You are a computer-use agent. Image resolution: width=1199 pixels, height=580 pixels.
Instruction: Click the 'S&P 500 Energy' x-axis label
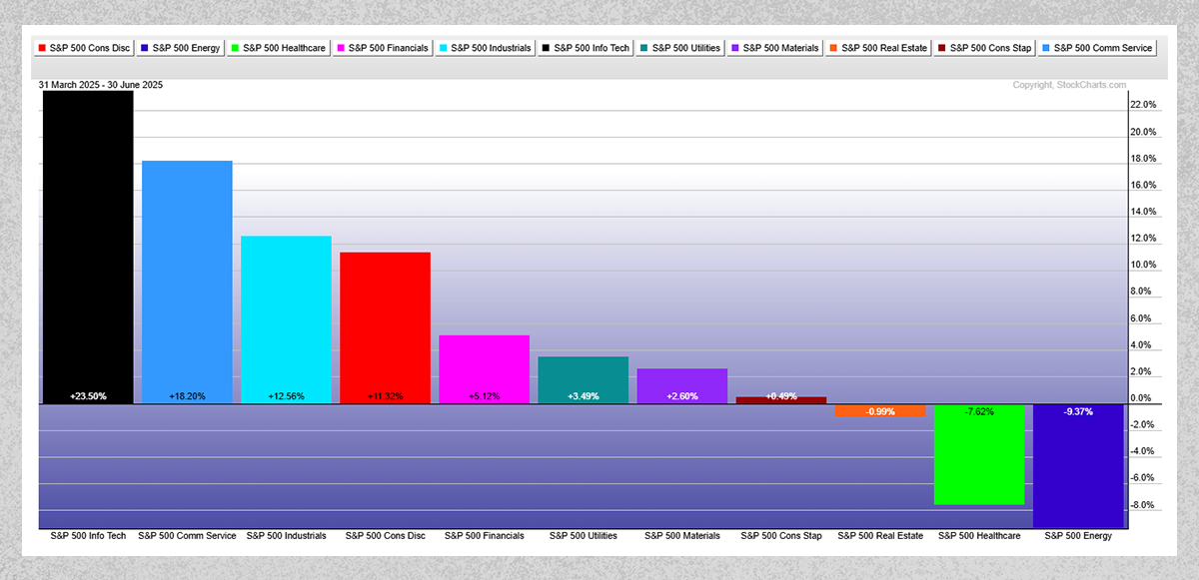click(x=1078, y=536)
